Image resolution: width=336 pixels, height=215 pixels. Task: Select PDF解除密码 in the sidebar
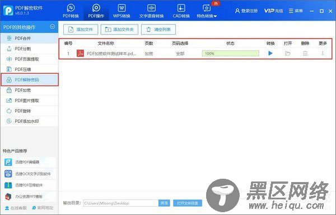point(30,80)
